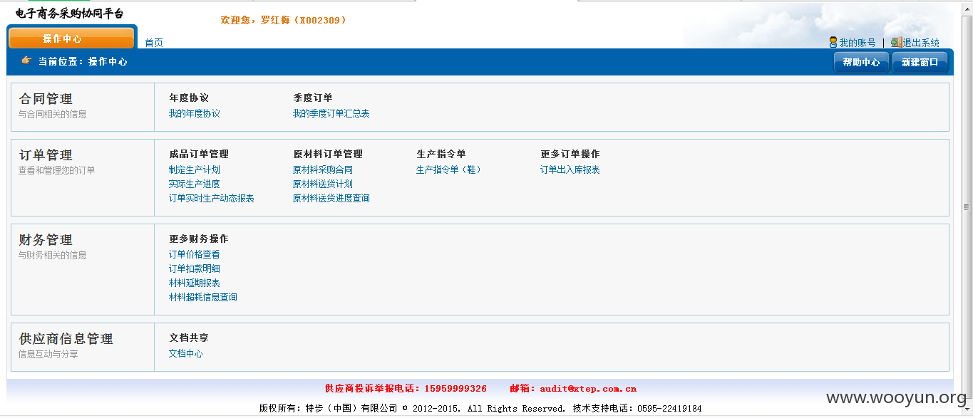973x418 pixels.
Task: Click the pointing hand icon before 当前位置
Action: click(x=26, y=61)
